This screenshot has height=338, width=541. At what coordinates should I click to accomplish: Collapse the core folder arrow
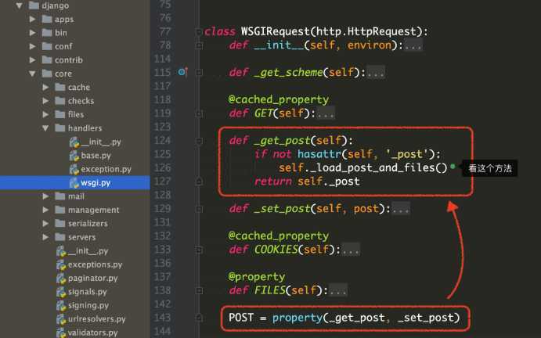(x=32, y=74)
